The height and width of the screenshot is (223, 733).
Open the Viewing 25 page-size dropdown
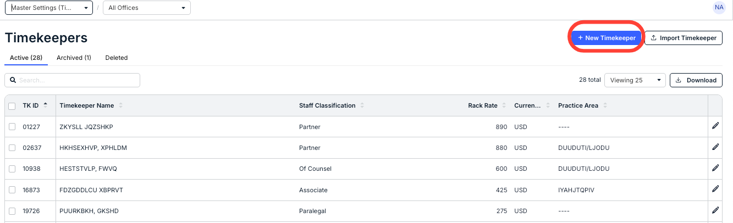[x=635, y=80]
